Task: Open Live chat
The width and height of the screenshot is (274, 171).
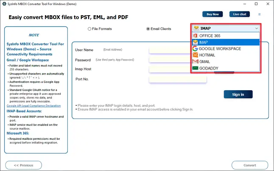Action: 240,14
